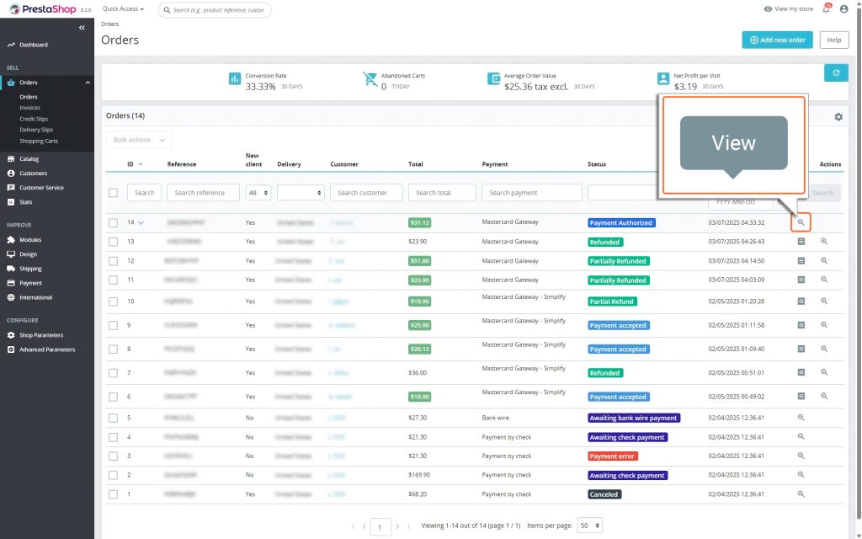The width and height of the screenshot is (862, 539).
Task: Select the order 1 checkbox
Action: click(x=114, y=494)
